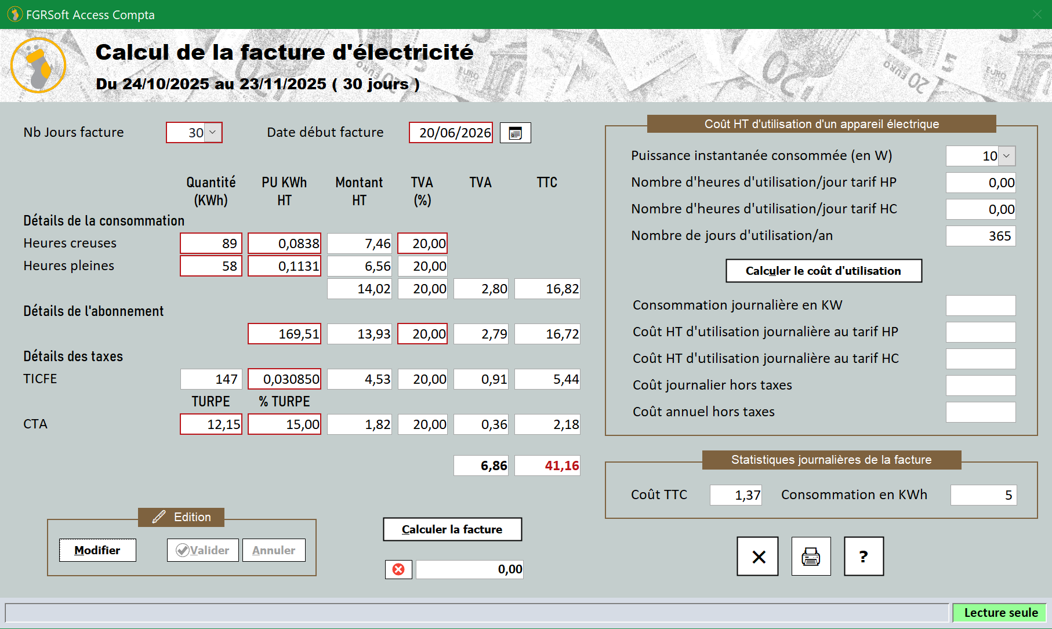1052x629 pixels.
Task: Close the FGRSoft Access Compta window
Action: (1037, 14)
